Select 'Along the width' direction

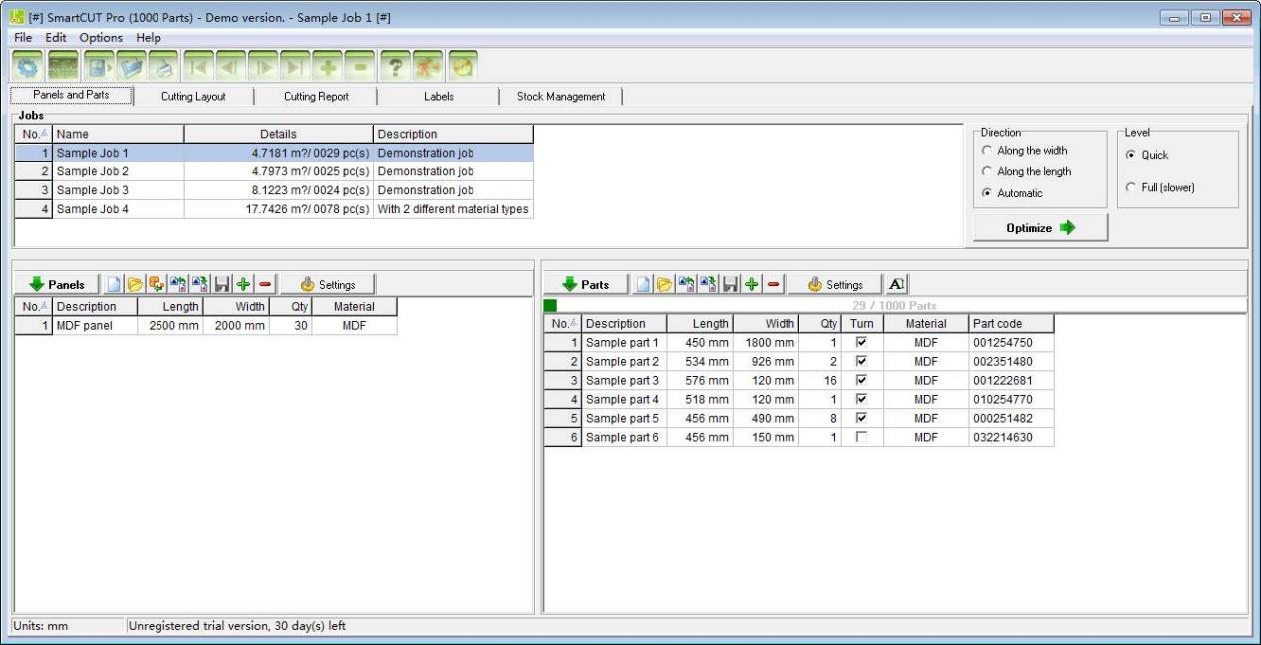[987, 151]
